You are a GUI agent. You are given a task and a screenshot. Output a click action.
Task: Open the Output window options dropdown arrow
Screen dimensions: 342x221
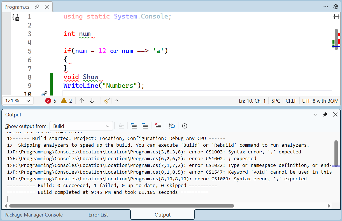[x=315, y=114]
